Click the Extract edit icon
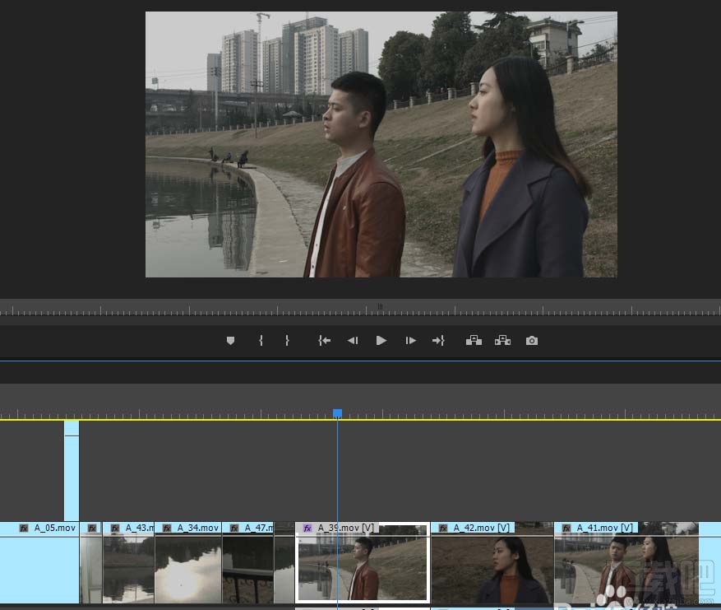Image resolution: width=721 pixels, height=610 pixels. point(502,341)
